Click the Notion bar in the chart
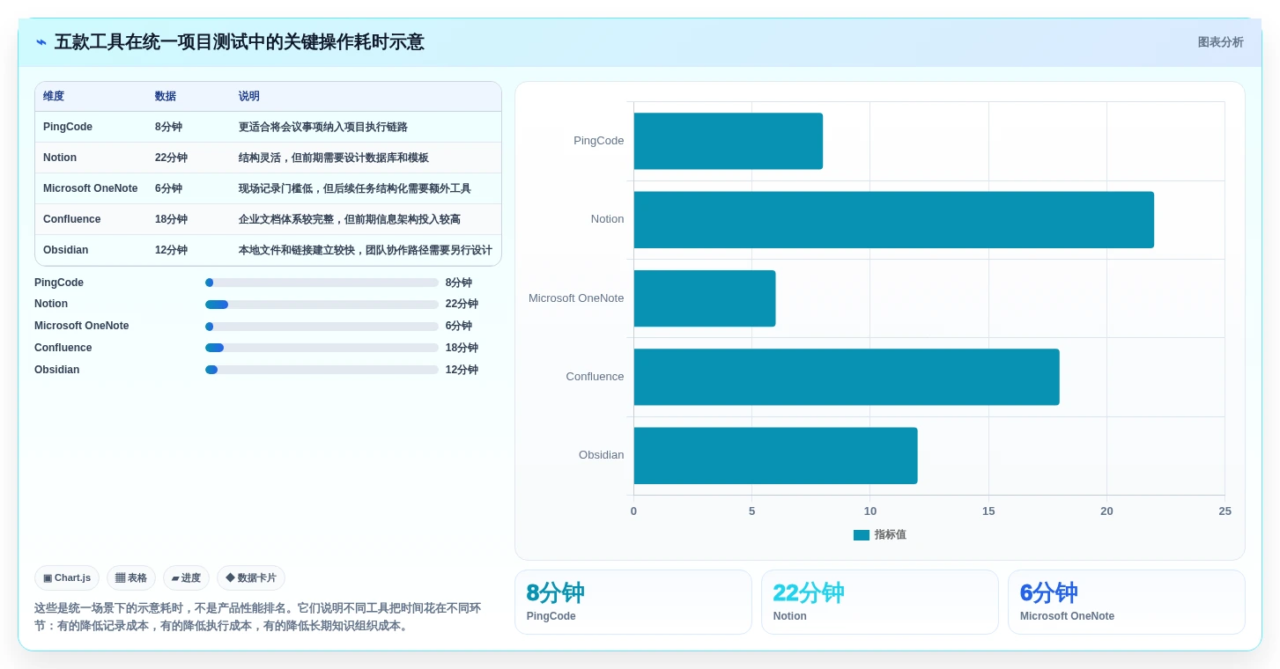 click(894, 220)
